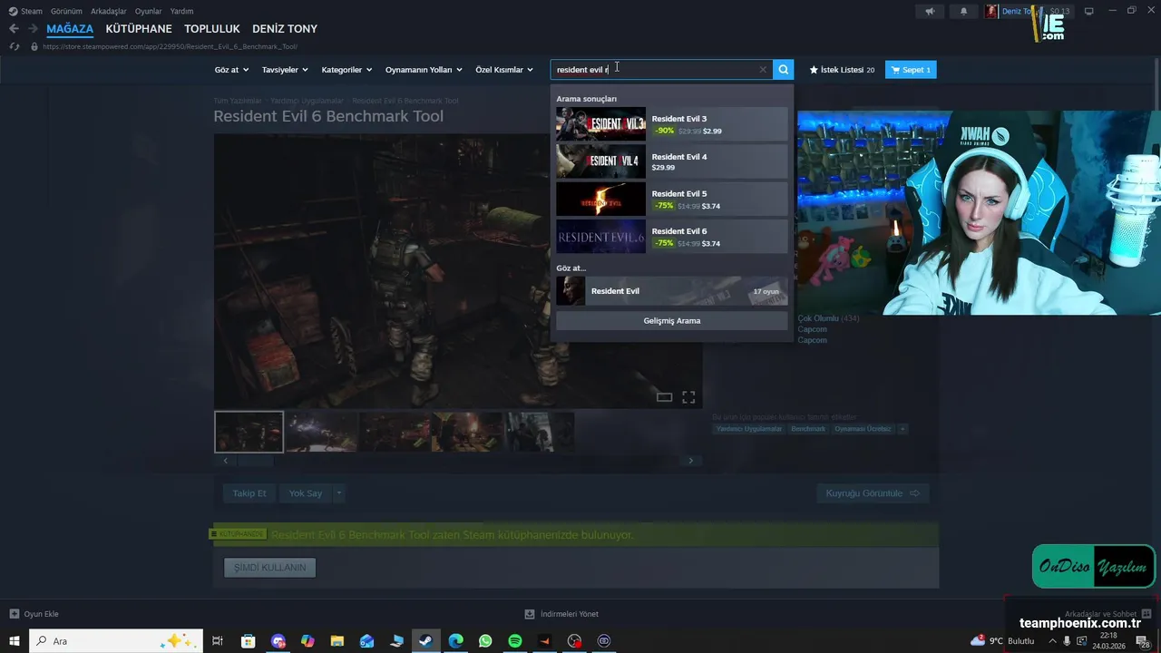Click the ŞİMDİ KULLANIN button

click(270, 568)
